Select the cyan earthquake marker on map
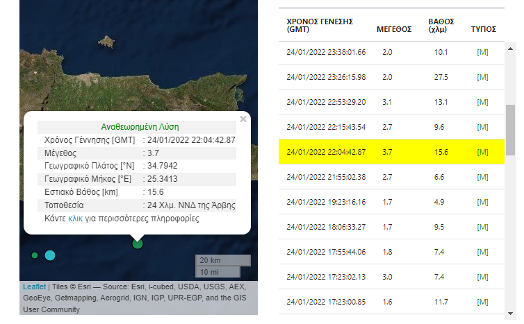This screenshot has width=524, height=324. coord(50,255)
